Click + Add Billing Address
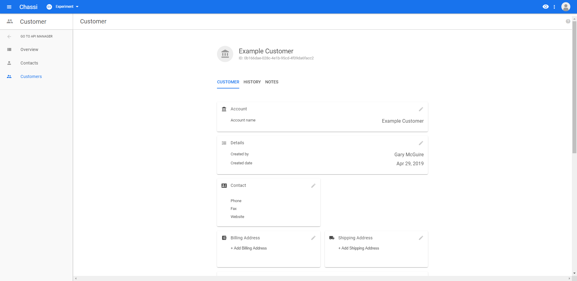577x281 pixels. tap(249, 248)
